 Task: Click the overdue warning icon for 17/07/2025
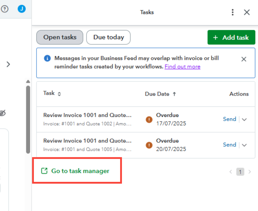click(x=149, y=120)
